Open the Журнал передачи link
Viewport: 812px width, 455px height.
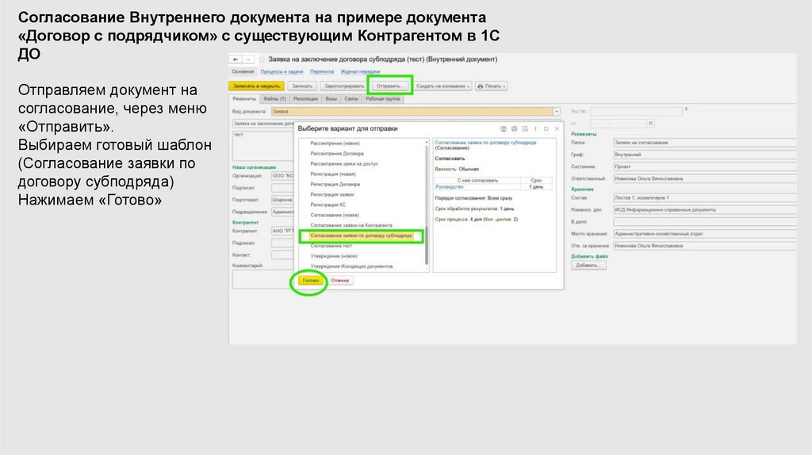[x=361, y=71]
